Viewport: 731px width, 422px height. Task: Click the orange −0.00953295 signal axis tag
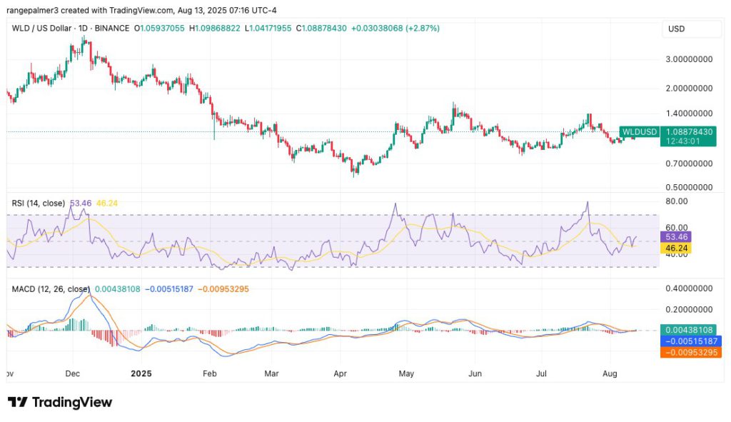click(x=688, y=353)
